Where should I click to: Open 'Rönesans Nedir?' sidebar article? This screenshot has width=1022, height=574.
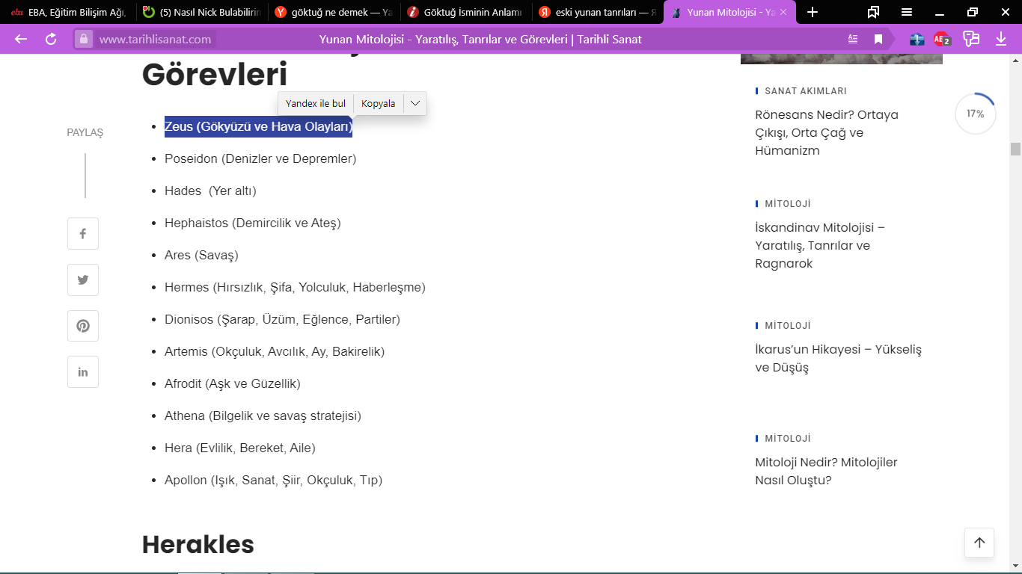[827, 132]
